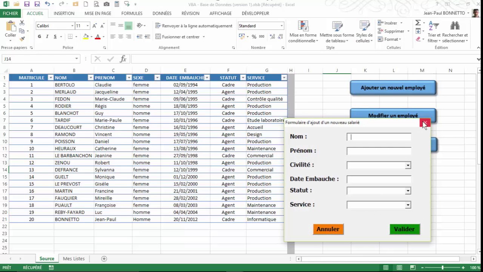Toggle align bottom in Alignement group

click(129, 26)
